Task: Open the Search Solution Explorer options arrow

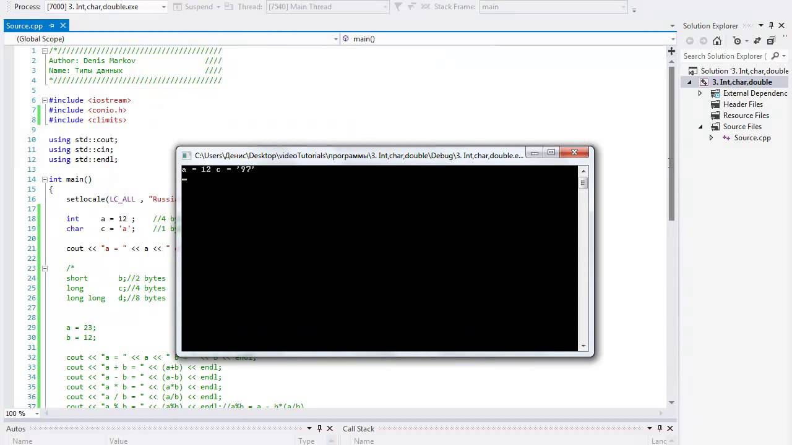Action: coord(784,56)
